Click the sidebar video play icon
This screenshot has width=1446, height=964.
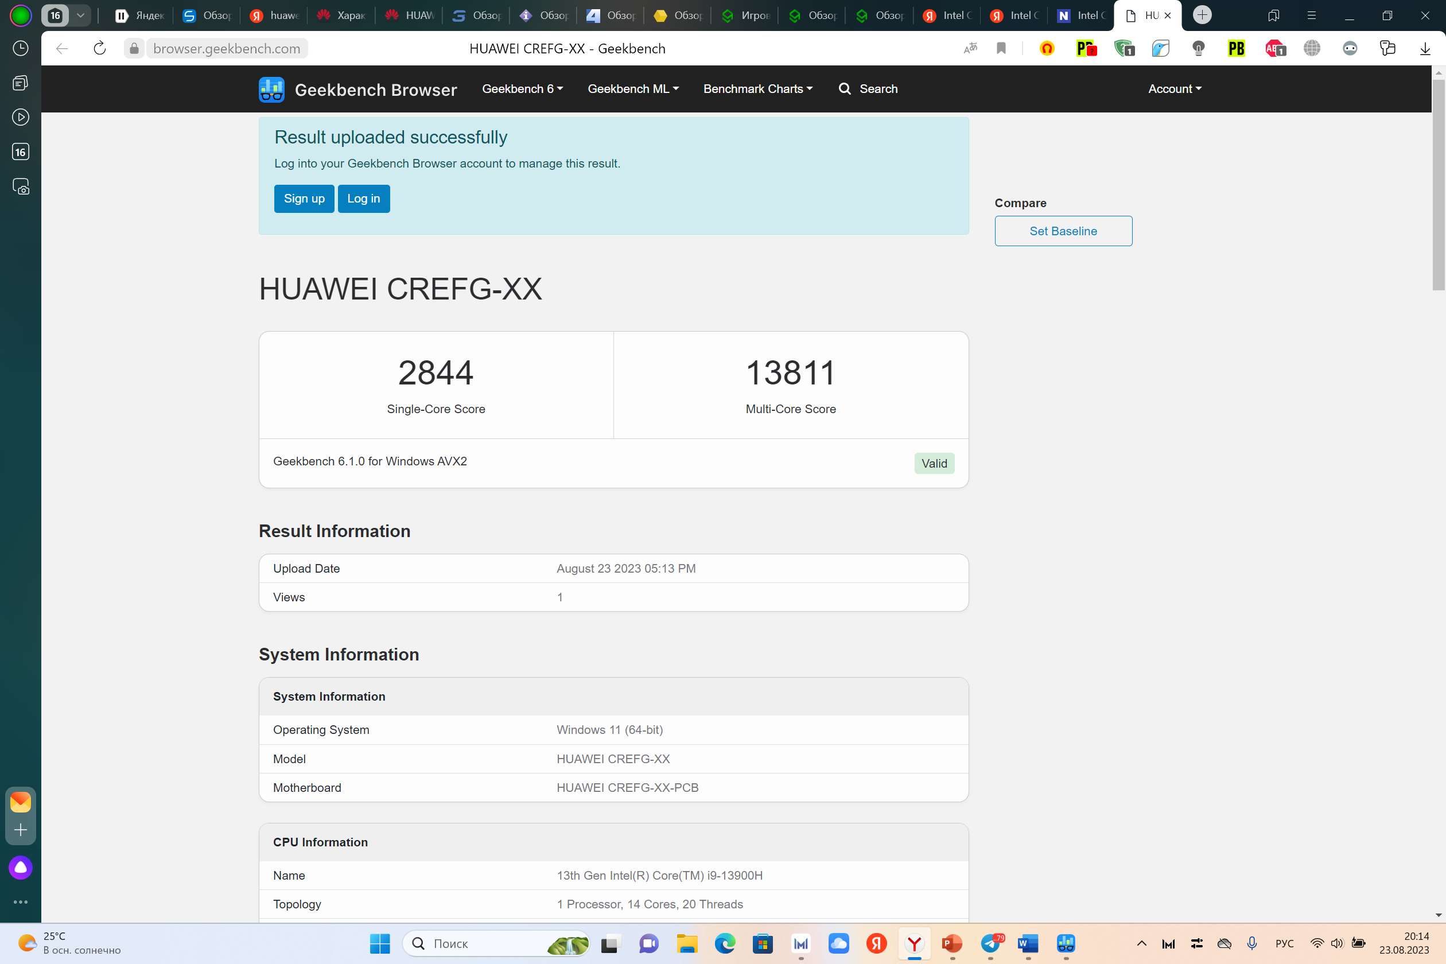(20, 117)
